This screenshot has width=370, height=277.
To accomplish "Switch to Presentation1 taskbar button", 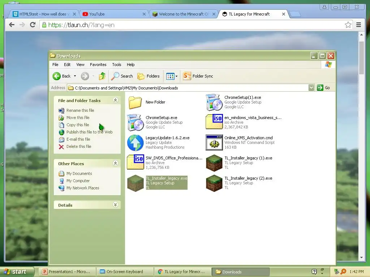I will tap(67, 272).
